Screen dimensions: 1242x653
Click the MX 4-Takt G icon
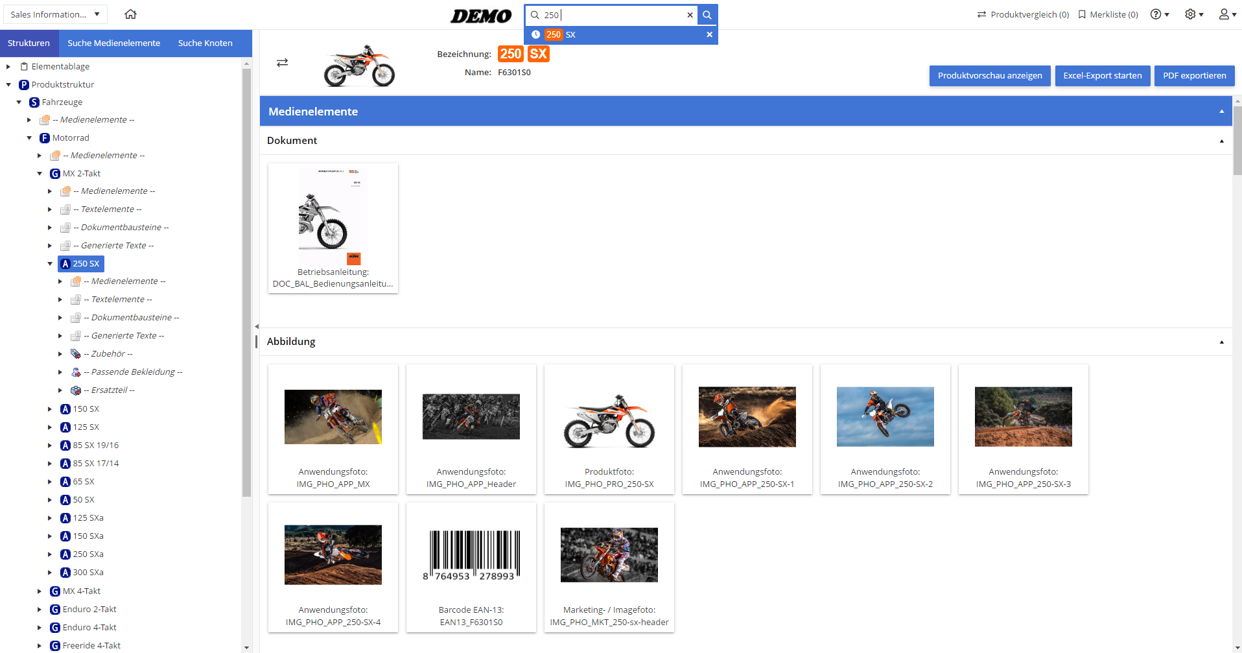55,591
